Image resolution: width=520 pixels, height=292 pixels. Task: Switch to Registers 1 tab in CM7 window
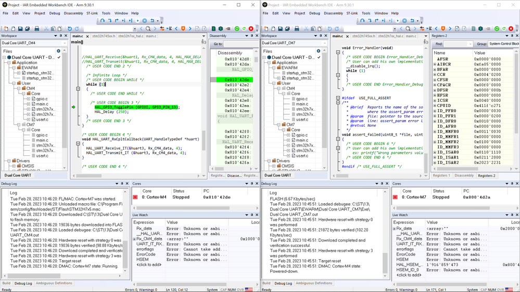click(441, 176)
